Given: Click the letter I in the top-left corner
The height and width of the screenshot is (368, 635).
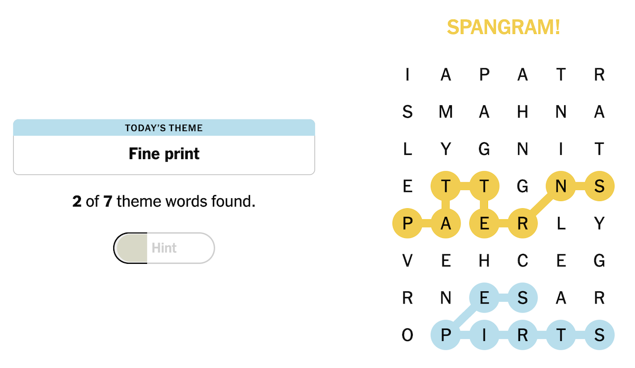Looking at the screenshot, I should click(x=407, y=75).
